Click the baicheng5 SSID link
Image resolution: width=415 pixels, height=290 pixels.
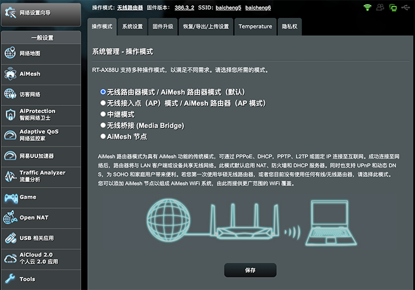[228, 8]
